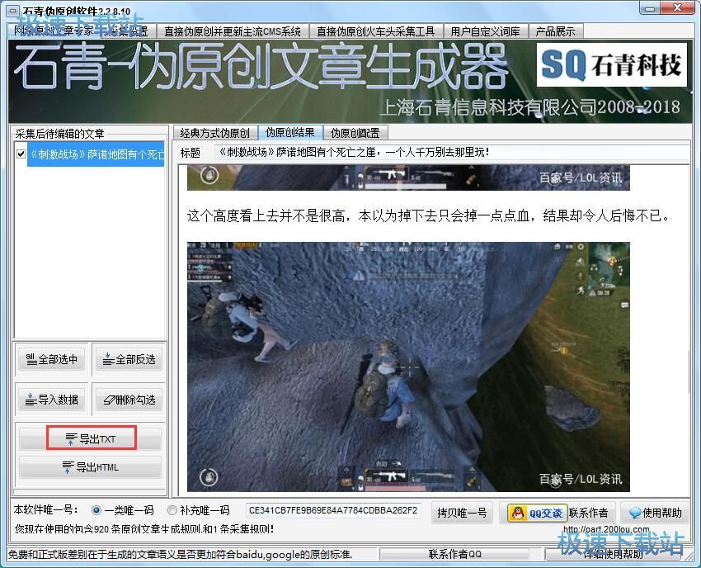Go to the 产品展示 tab
This screenshot has width=701, height=568.
555,31
